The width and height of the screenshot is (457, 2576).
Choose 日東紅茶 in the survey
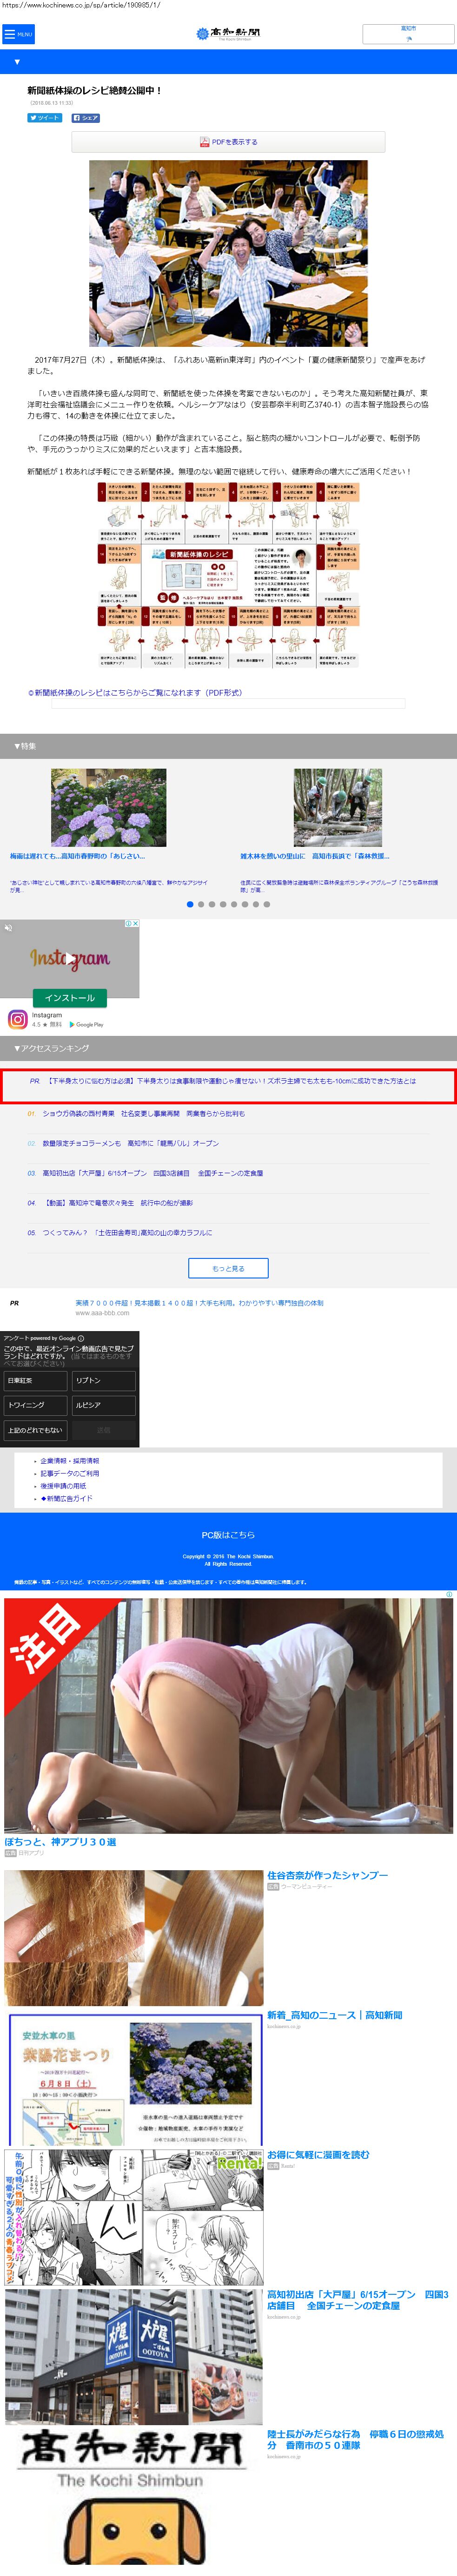tap(36, 1380)
